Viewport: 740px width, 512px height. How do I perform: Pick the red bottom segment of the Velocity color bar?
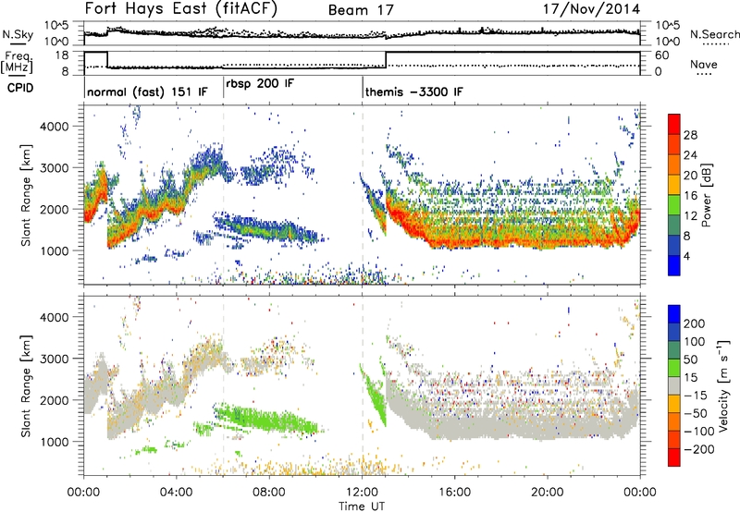click(x=674, y=457)
